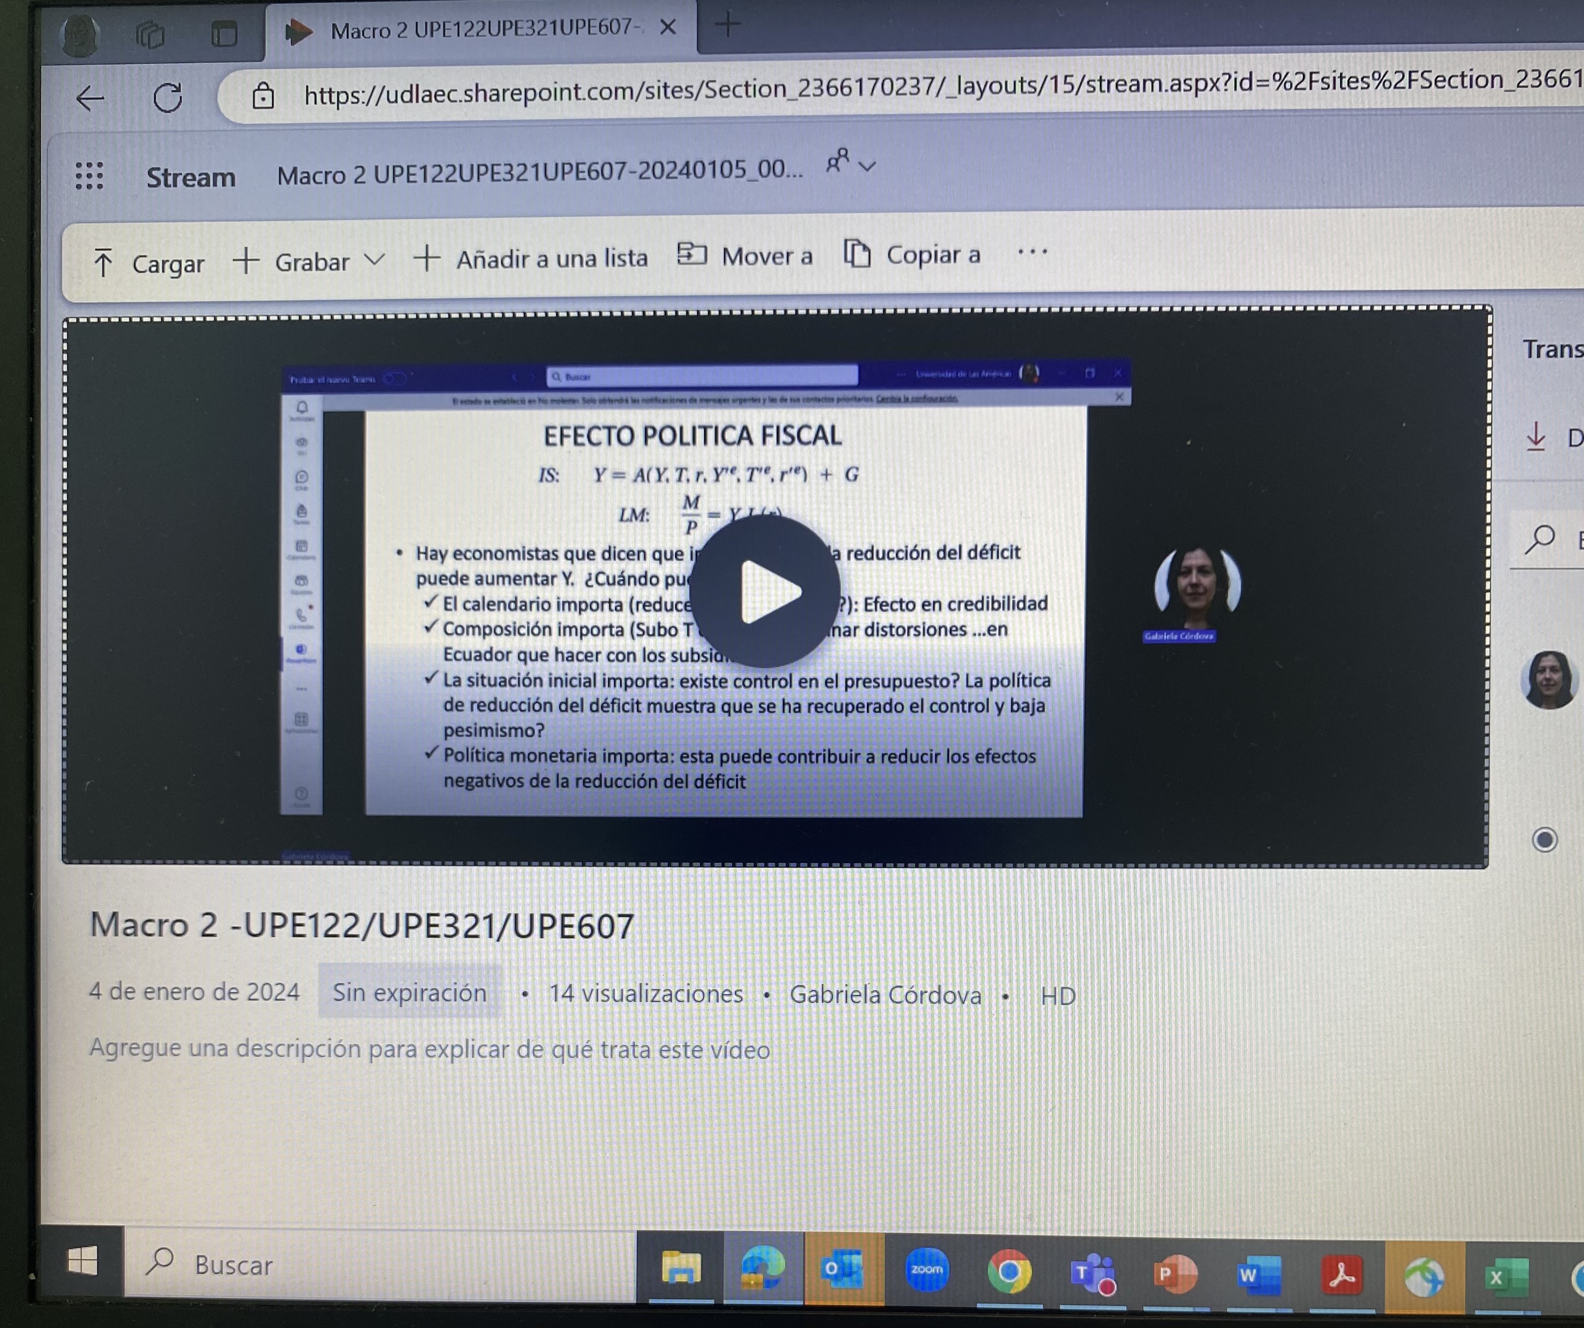
Task: Play the Macro 2 video
Action: [764, 591]
